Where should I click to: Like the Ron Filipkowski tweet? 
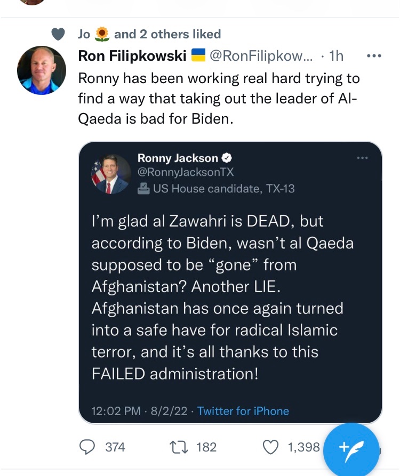pyautogui.click(x=271, y=447)
